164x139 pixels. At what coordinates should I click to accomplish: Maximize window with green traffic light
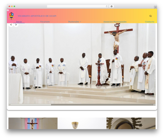14,7
